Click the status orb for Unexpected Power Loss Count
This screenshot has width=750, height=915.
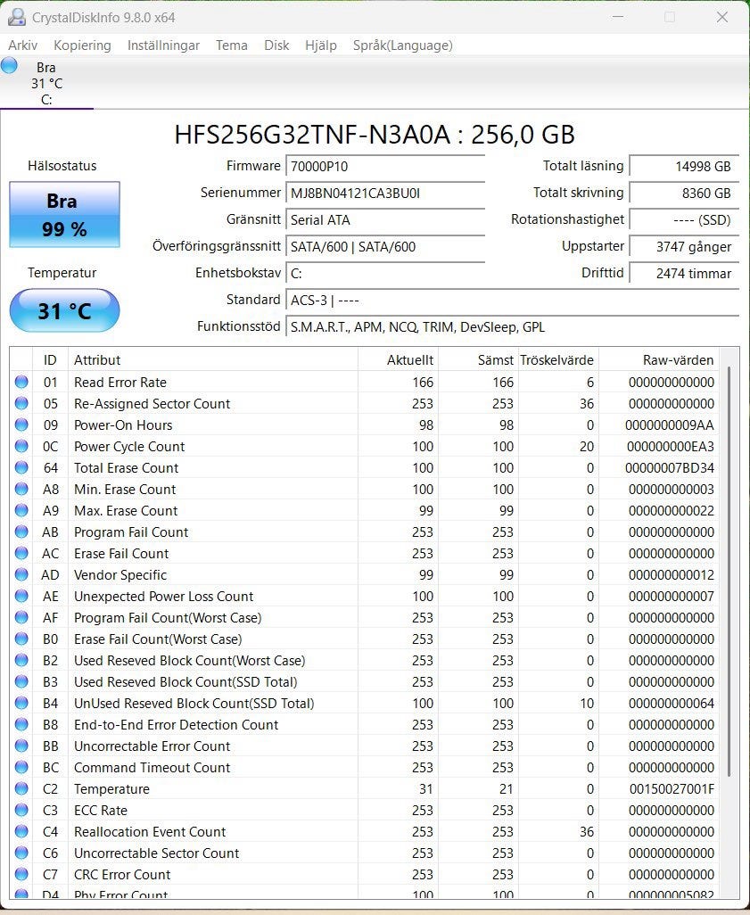click(21, 597)
